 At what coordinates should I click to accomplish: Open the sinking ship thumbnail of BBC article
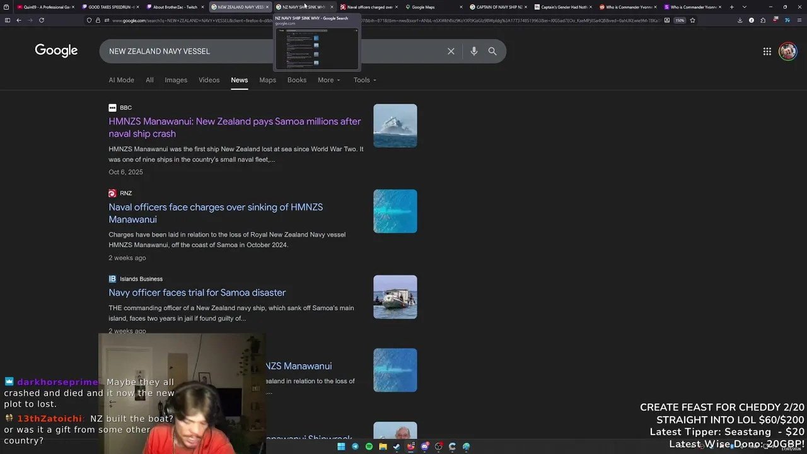click(395, 125)
